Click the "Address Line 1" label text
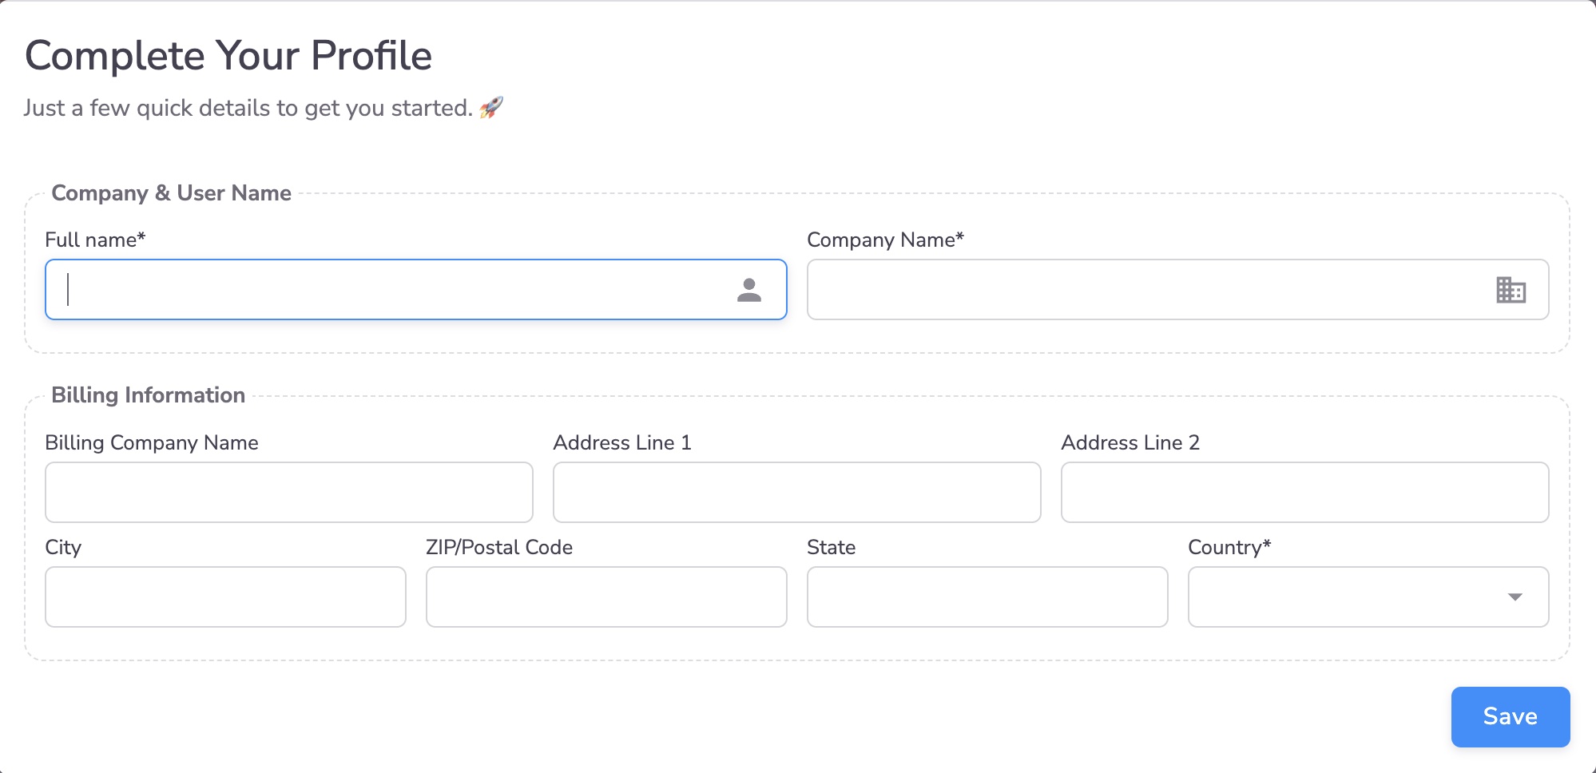Screen dimensions: 1596x773 pos(621,443)
